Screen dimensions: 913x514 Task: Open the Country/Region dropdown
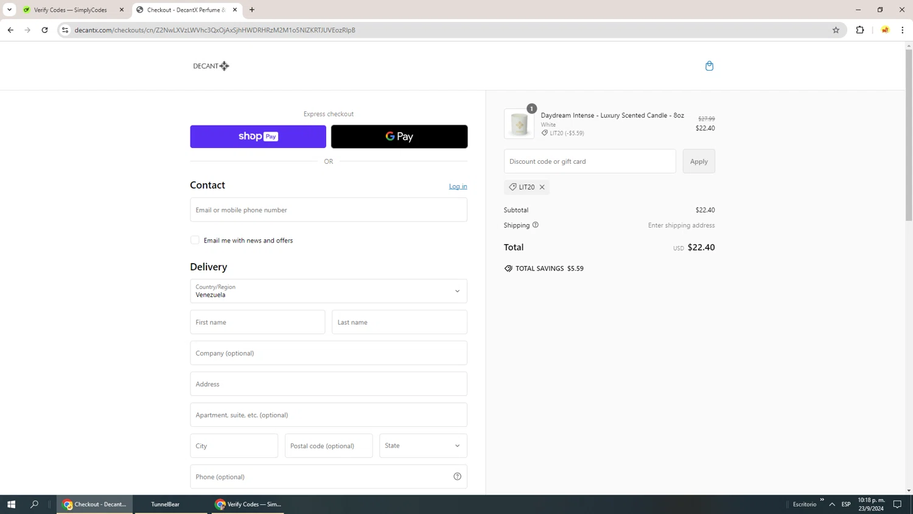click(329, 291)
